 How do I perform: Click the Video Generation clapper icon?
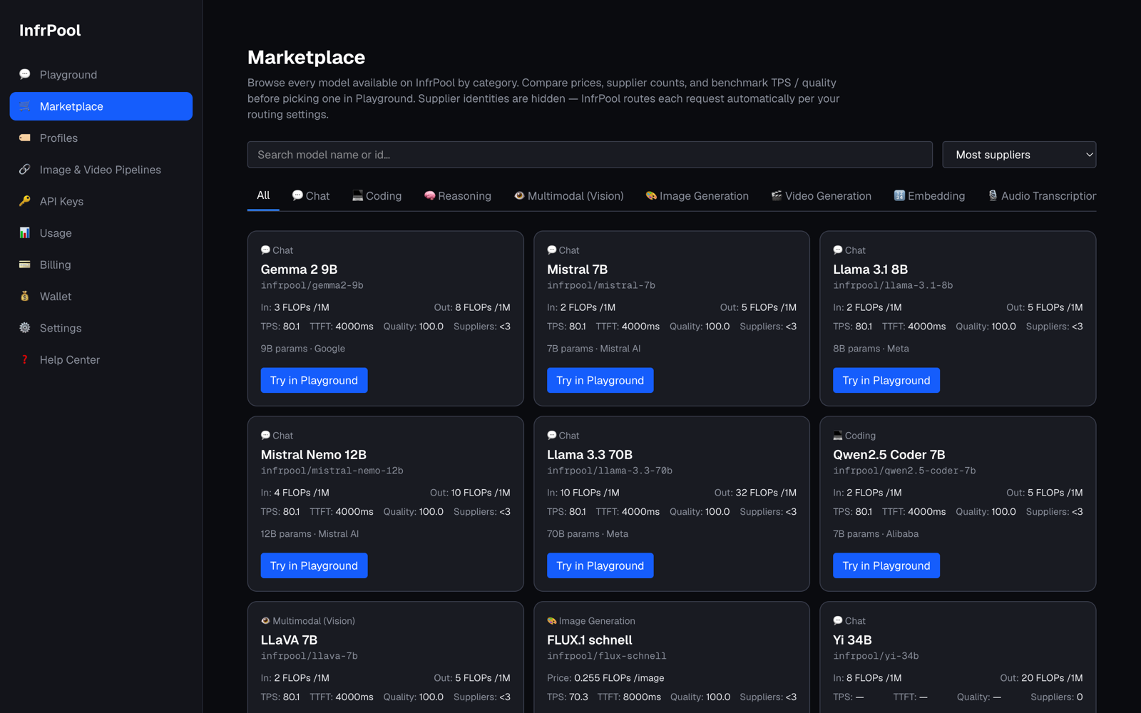[777, 195]
